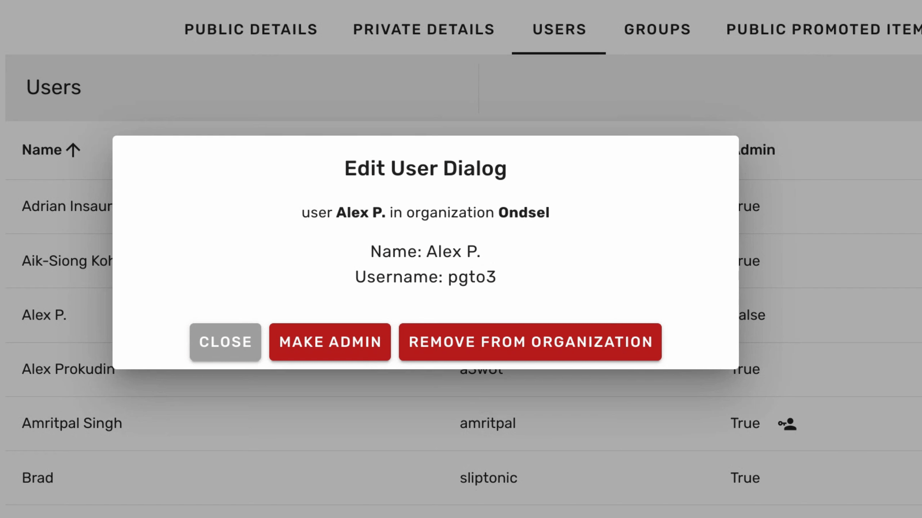Click Remove From Organization button

[530, 342]
